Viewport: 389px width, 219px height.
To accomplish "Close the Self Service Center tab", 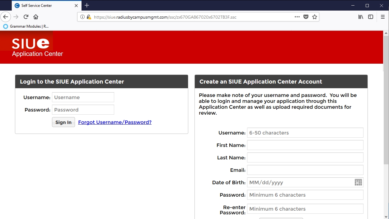I will (76, 6).
